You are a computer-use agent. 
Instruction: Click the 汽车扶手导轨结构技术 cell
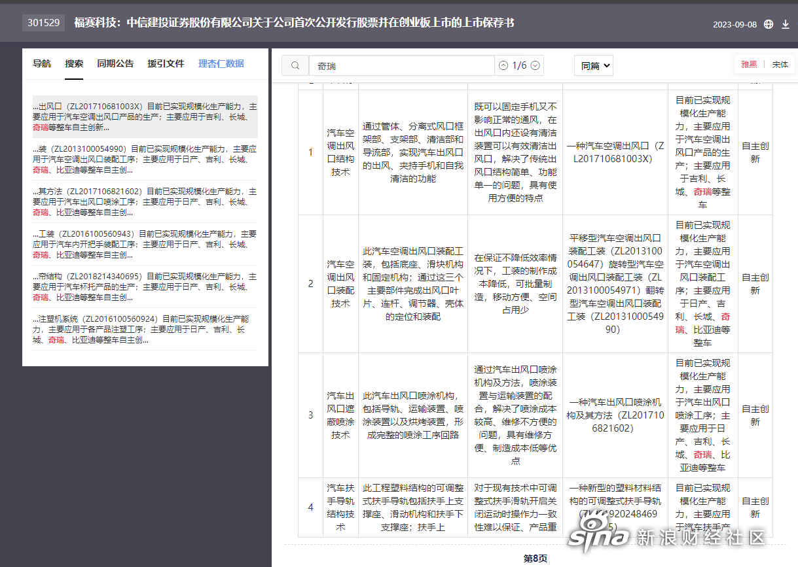340,507
